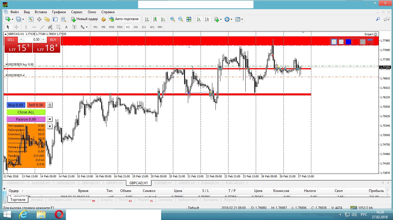This screenshot has height=220, width=393.
Task: Select the crosshair cursor tool
Action: pyautogui.click(x=16, y=27)
